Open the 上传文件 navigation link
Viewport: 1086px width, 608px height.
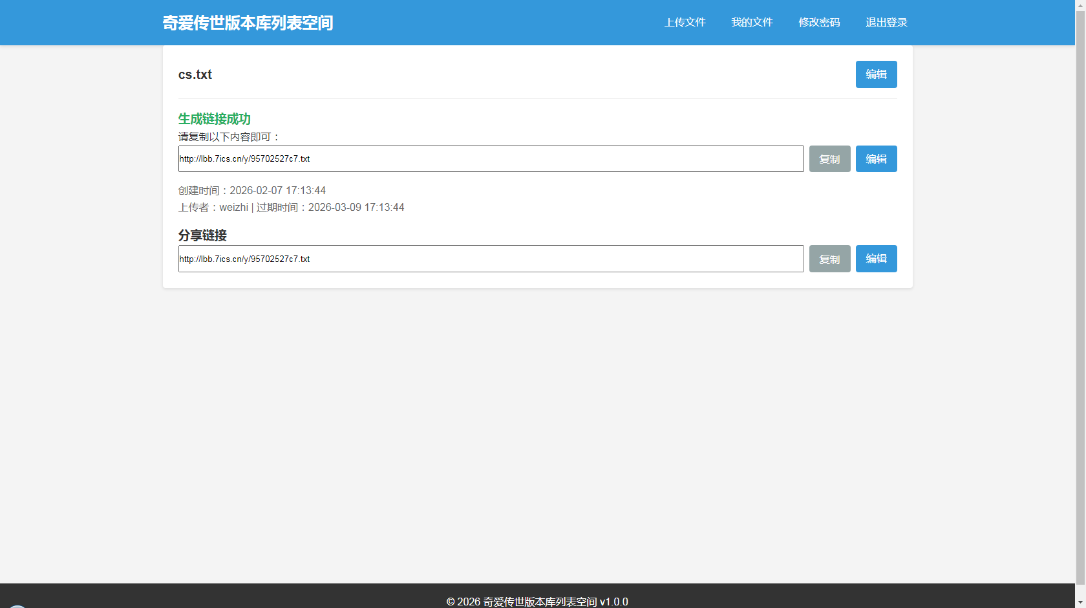pyautogui.click(x=685, y=23)
